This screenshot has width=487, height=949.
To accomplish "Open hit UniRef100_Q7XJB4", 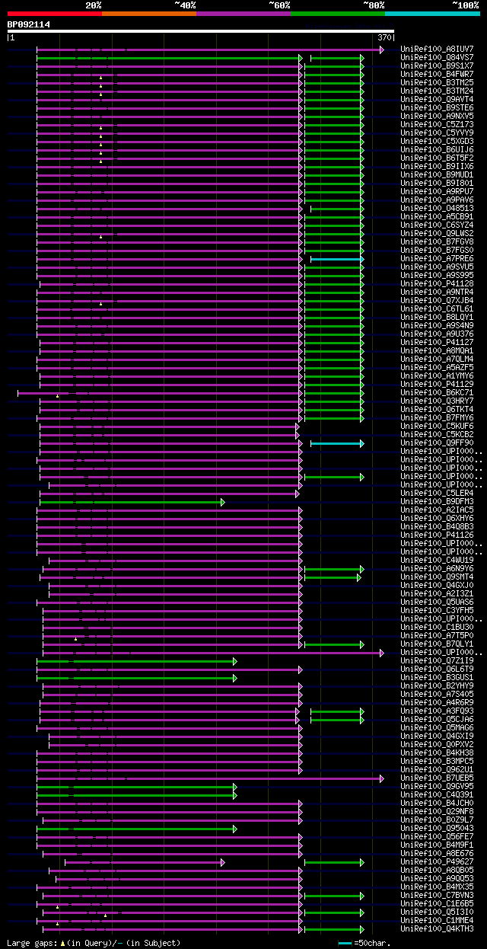I will tap(437, 301).
